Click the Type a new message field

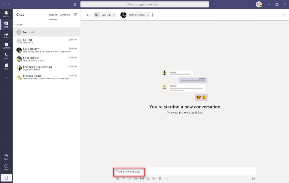point(184,171)
